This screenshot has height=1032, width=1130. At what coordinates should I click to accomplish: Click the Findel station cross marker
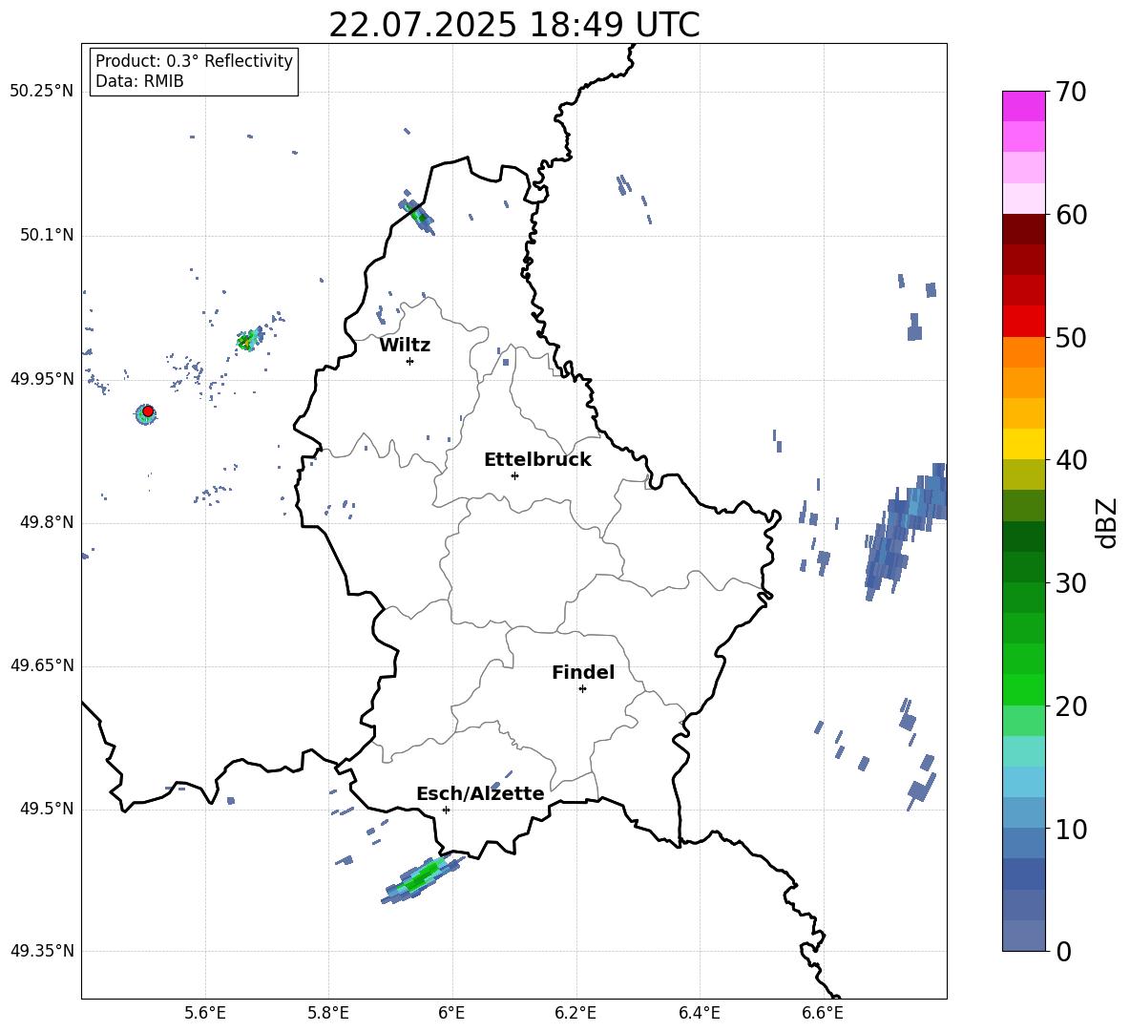(582, 689)
